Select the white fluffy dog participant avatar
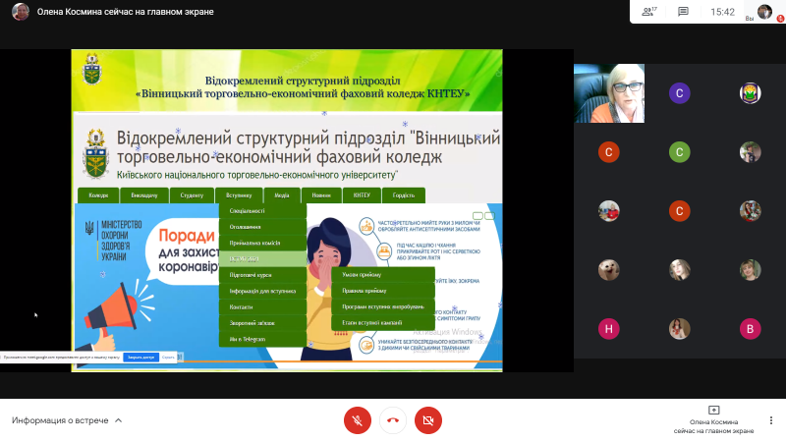Viewport: 786px width, 442px height. pyautogui.click(x=609, y=270)
